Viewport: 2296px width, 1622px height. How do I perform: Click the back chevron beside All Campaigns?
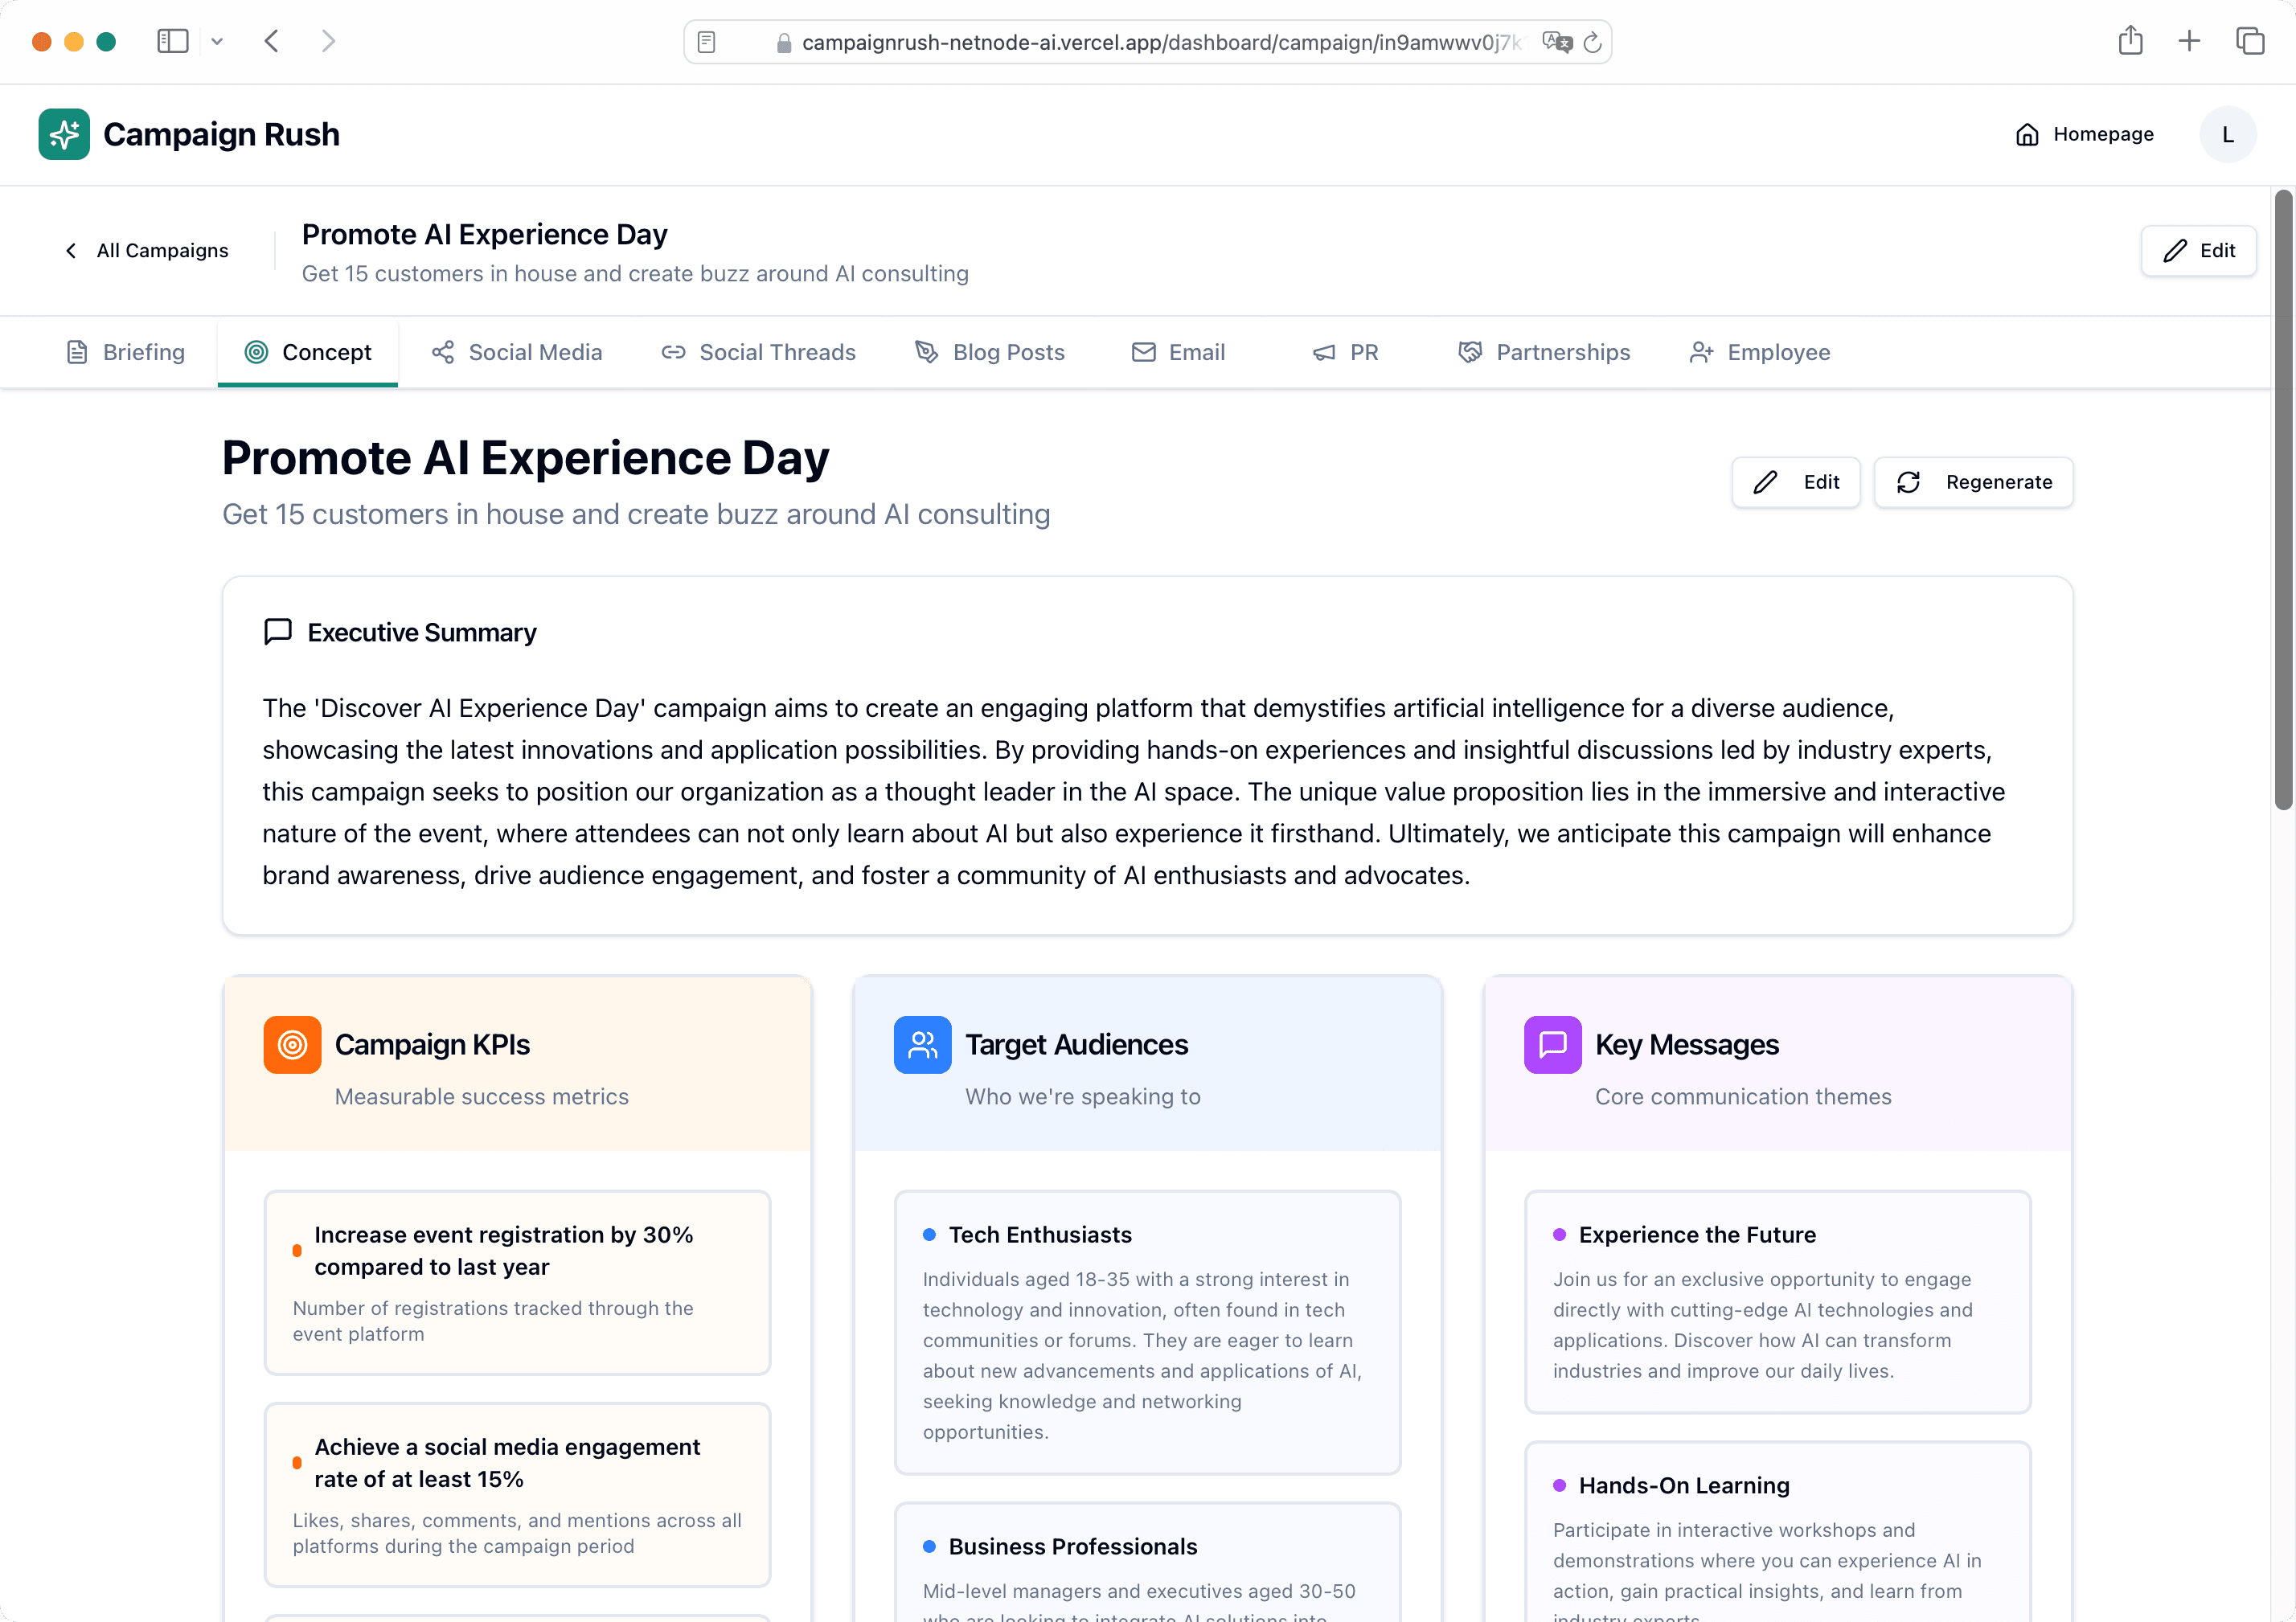[x=71, y=250]
